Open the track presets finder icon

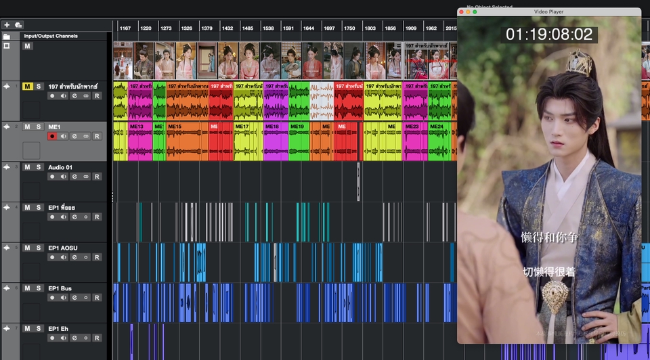[18, 25]
